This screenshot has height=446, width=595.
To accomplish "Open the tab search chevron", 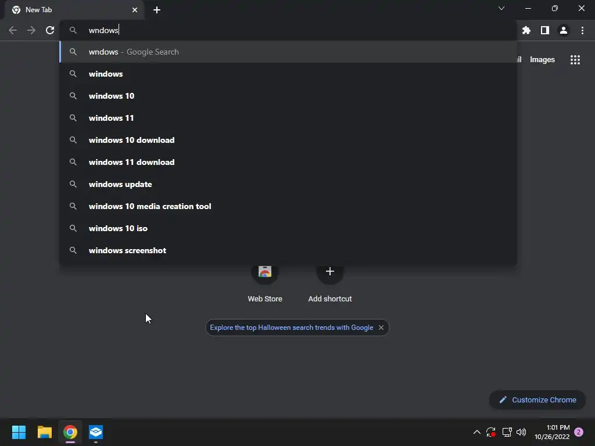I will (501, 8).
